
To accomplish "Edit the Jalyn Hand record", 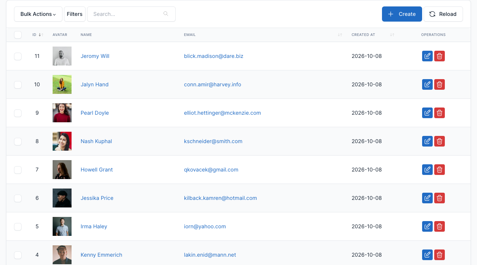I will (x=427, y=84).
